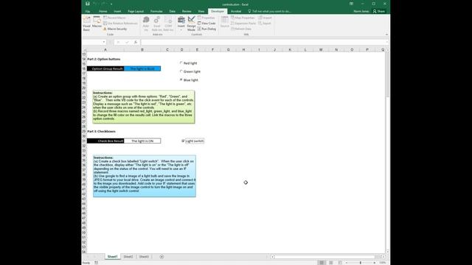Screen dimensions: 472x265
Task: Select the Blue light option button
Action: [189, 80]
